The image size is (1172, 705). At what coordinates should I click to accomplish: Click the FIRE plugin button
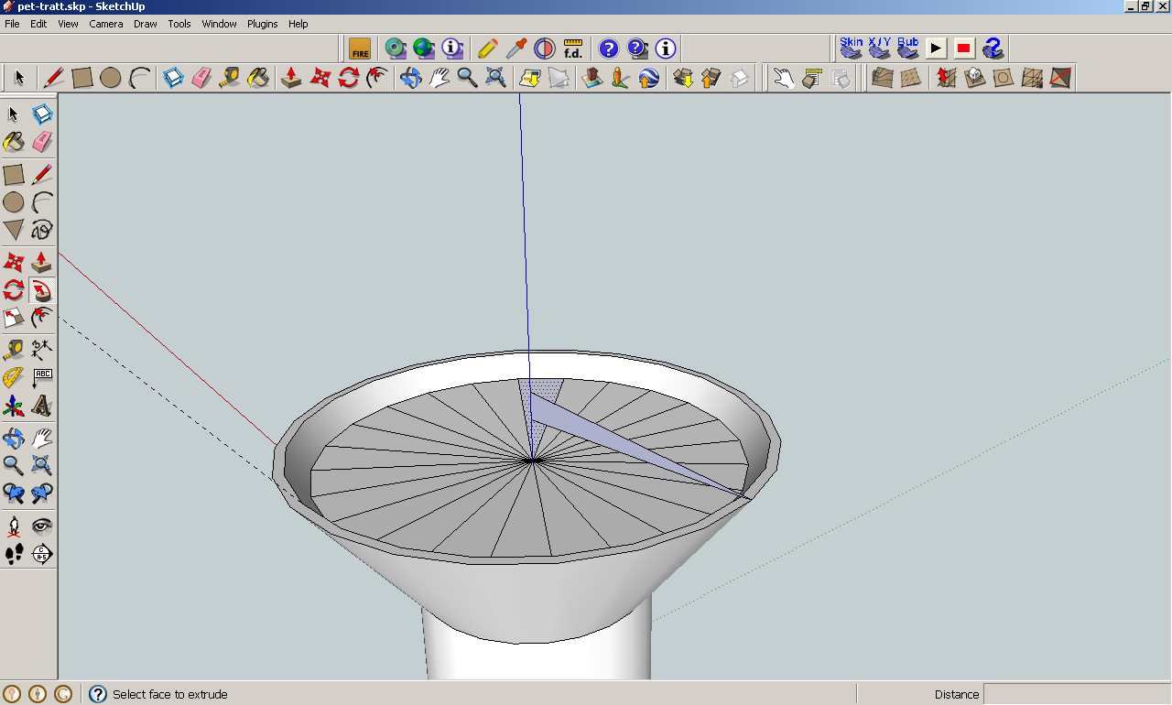point(360,48)
